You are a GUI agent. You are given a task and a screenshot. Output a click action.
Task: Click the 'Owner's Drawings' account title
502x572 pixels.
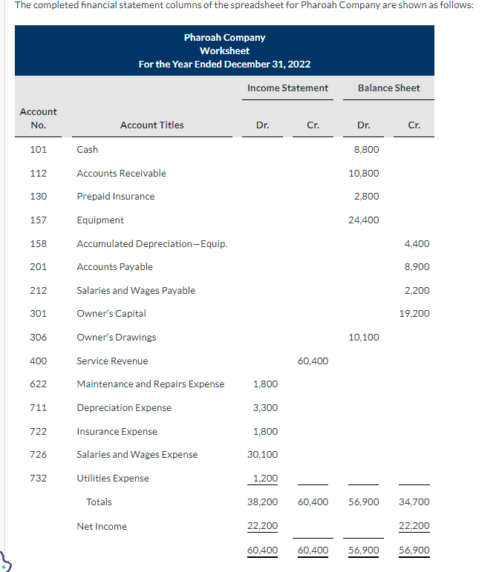[x=117, y=337]
